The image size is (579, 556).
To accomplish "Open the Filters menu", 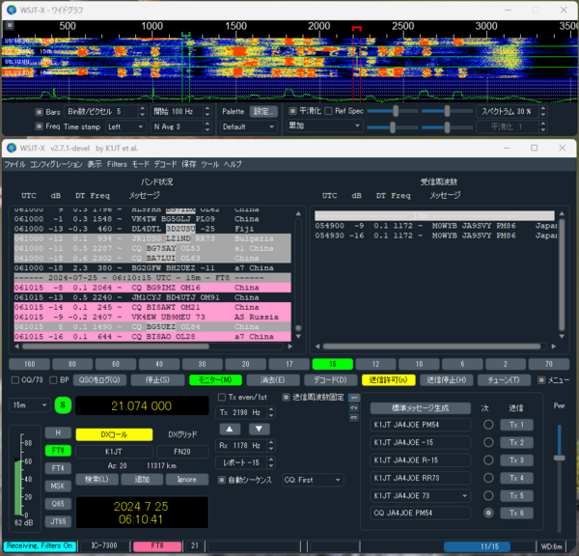I will (118, 165).
